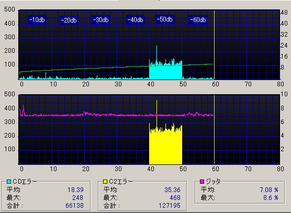Image resolution: width=291 pixels, height=213 pixels.
Task: Click the C1 error maximum value 248
Action: (78, 198)
